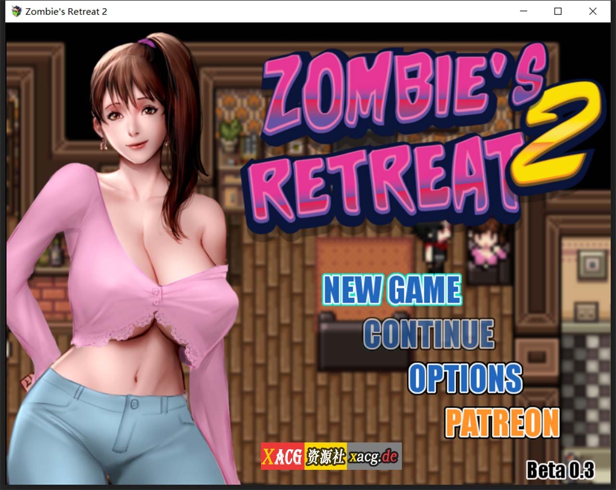Open the Patreon link
This screenshot has height=490, width=616.
502,423
